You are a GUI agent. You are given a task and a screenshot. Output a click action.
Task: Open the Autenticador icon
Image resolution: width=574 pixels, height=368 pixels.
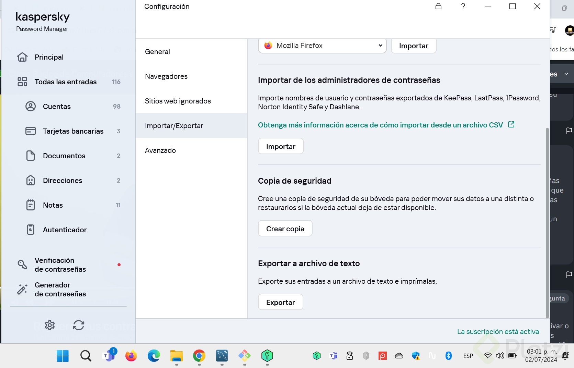pos(31,230)
